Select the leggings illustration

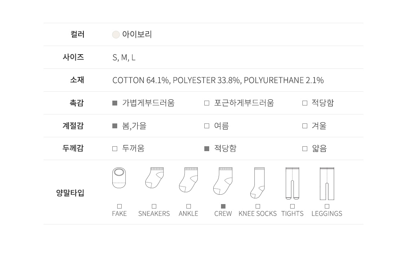point(327,183)
